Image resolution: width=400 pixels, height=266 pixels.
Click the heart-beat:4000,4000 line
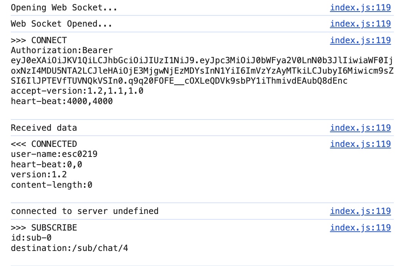[62, 101]
